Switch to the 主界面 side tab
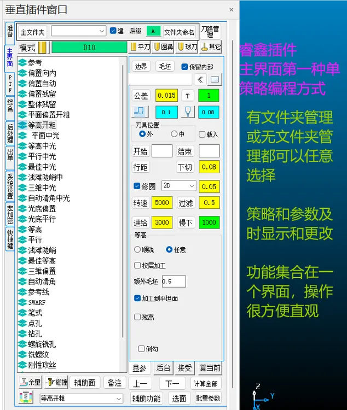 [10, 58]
